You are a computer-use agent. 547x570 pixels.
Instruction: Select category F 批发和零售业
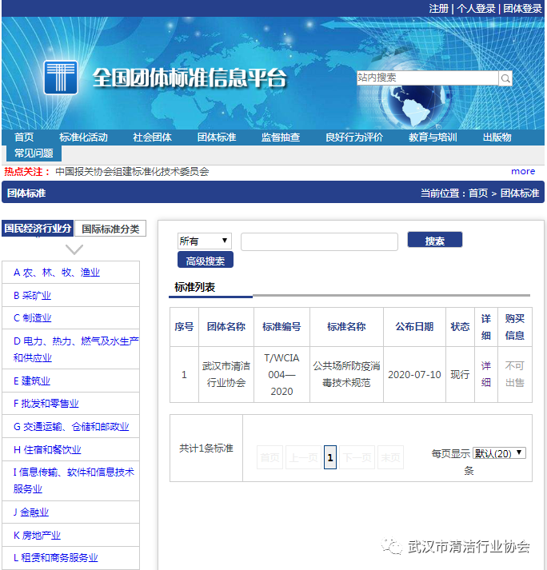(x=46, y=404)
